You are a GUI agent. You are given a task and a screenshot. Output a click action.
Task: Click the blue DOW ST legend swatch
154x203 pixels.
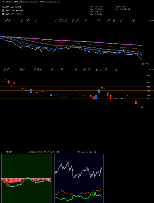[3, 7]
